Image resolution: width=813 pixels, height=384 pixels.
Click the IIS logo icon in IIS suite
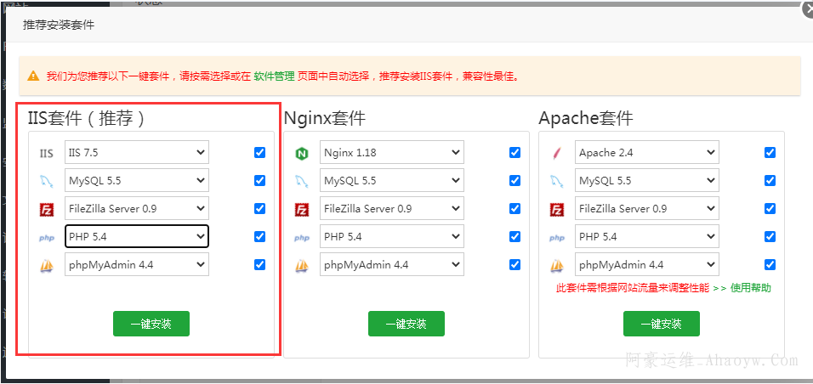pos(47,154)
